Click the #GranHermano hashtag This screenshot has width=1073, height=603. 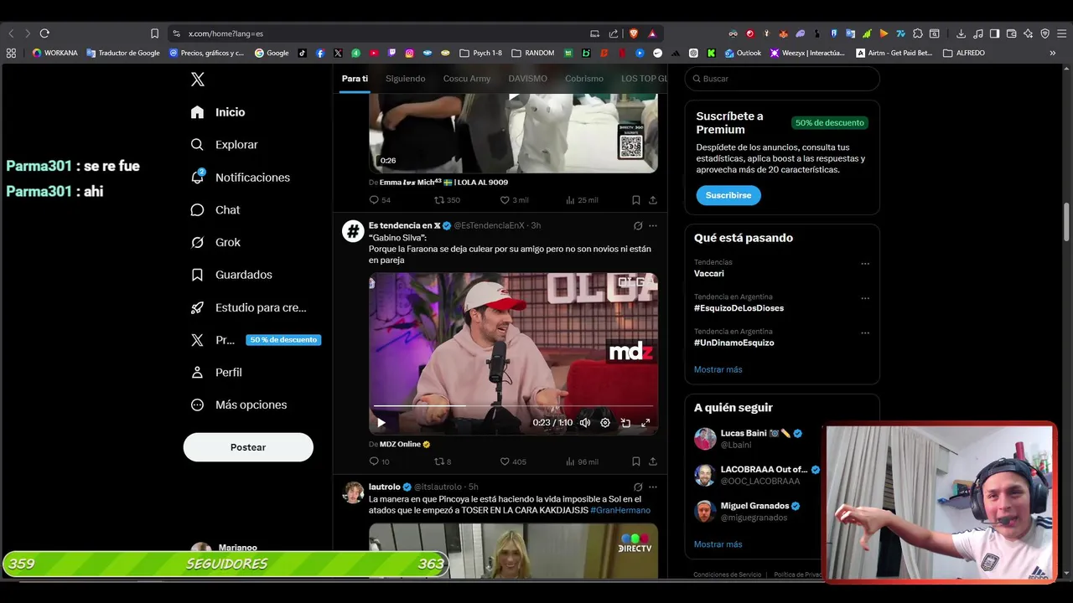pos(620,510)
